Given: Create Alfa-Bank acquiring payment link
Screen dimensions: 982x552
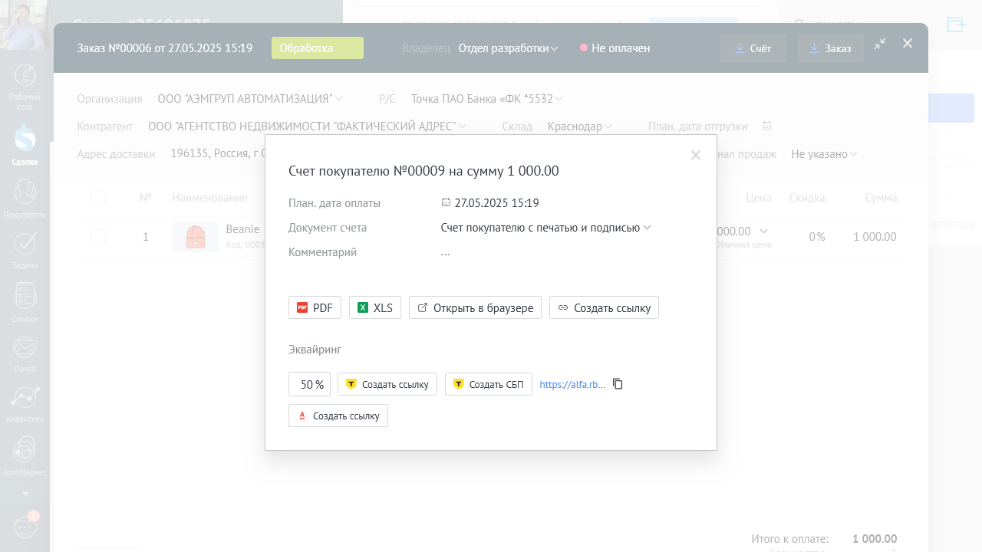Looking at the screenshot, I should pyautogui.click(x=338, y=416).
